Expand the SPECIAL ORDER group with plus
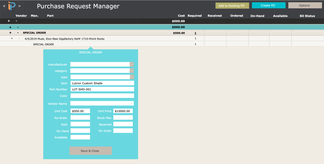Image resolution: width=324 pixels, height=164 pixels. tap(10, 33)
